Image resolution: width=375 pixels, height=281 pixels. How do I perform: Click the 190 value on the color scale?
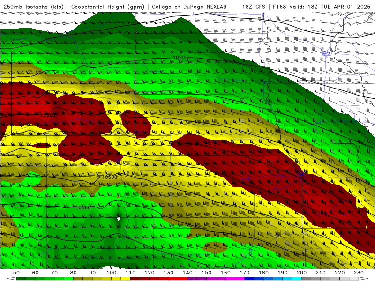pyautogui.click(x=283, y=273)
